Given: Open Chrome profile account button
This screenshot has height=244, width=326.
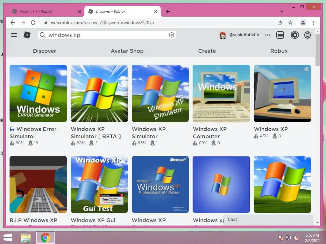Looking at the screenshot, I should [303, 23].
